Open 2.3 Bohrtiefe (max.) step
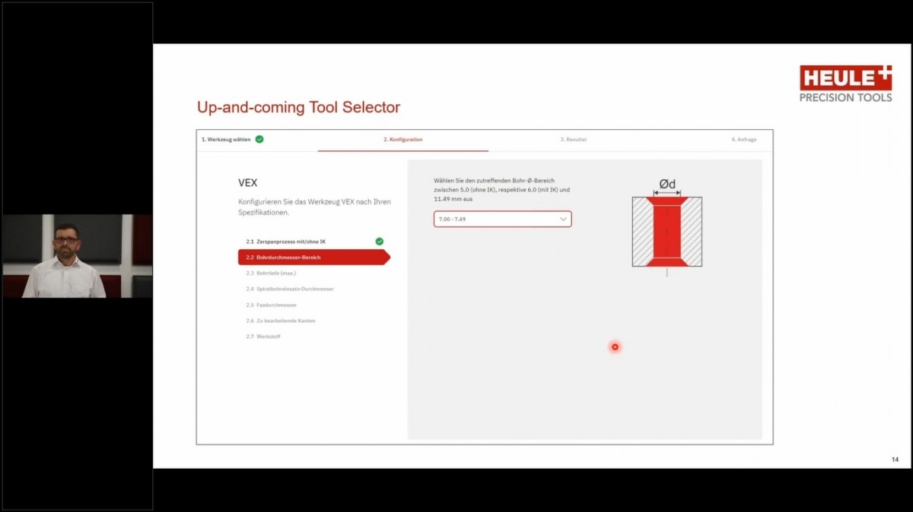This screenshot has width=913, height=512. pos(270,273)
